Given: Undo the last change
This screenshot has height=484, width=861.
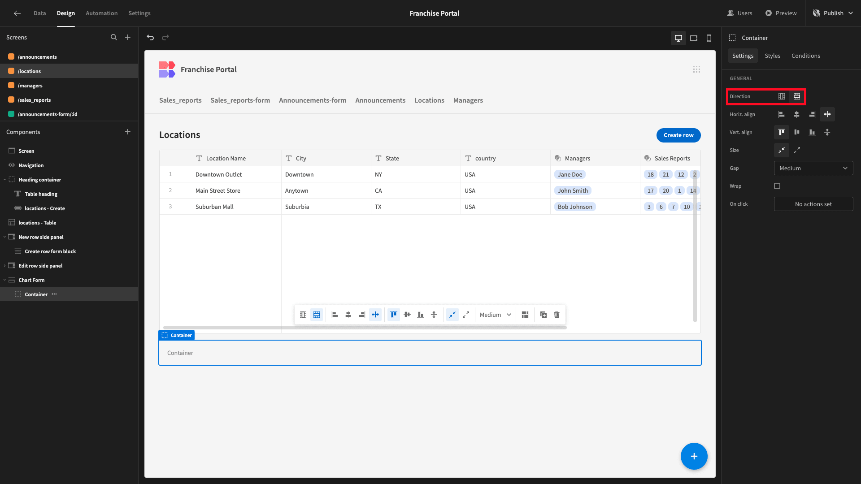Looking at the screenshot, I should point(150,38).
